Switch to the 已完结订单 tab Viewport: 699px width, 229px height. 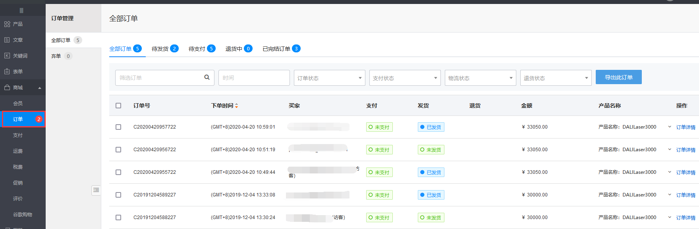[x=281, y=49]
